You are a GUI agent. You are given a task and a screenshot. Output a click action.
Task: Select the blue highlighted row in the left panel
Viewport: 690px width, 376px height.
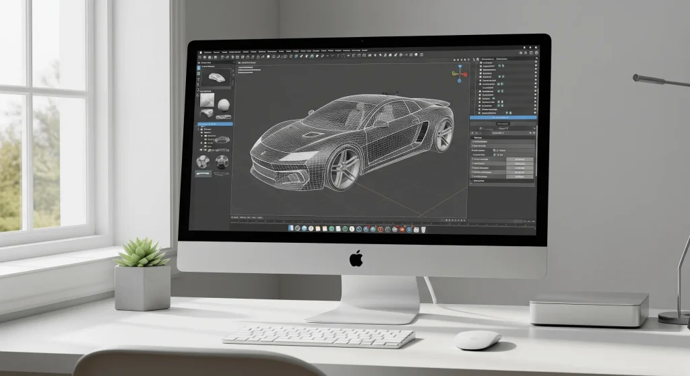[x=215, y=124]
